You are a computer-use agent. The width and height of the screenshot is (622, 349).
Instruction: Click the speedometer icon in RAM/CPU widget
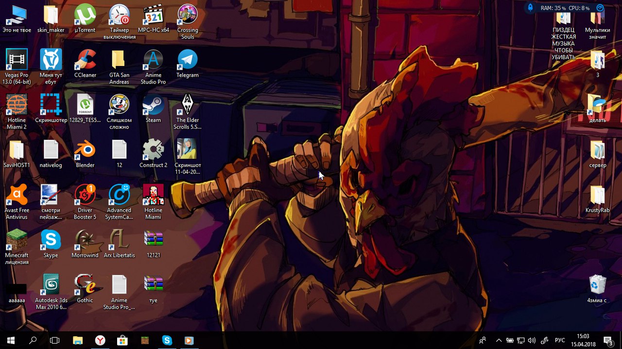pos(600,8)
